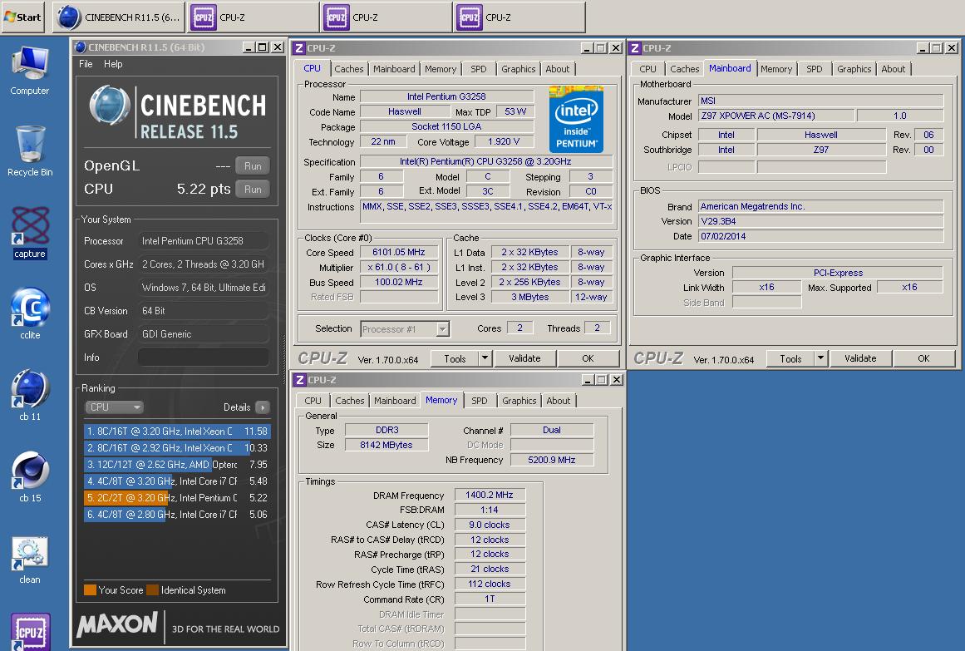The height and width of the screenshot is (651, 965).
Task: Open the Recycle Bin desktop icon
Action: tap(30, 151)
